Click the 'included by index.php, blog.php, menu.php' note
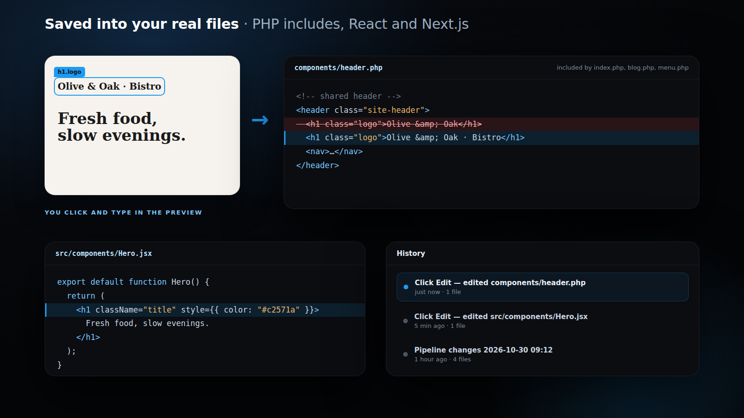This screenshot has width=744, height=418. coord(623,68)
